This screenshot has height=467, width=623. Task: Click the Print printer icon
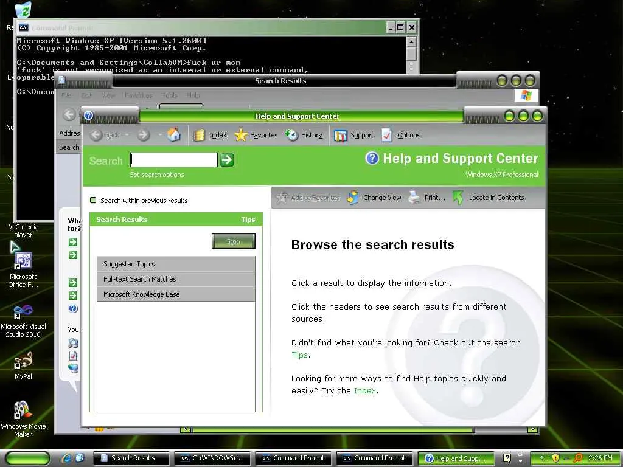click(x=414, y=198)
